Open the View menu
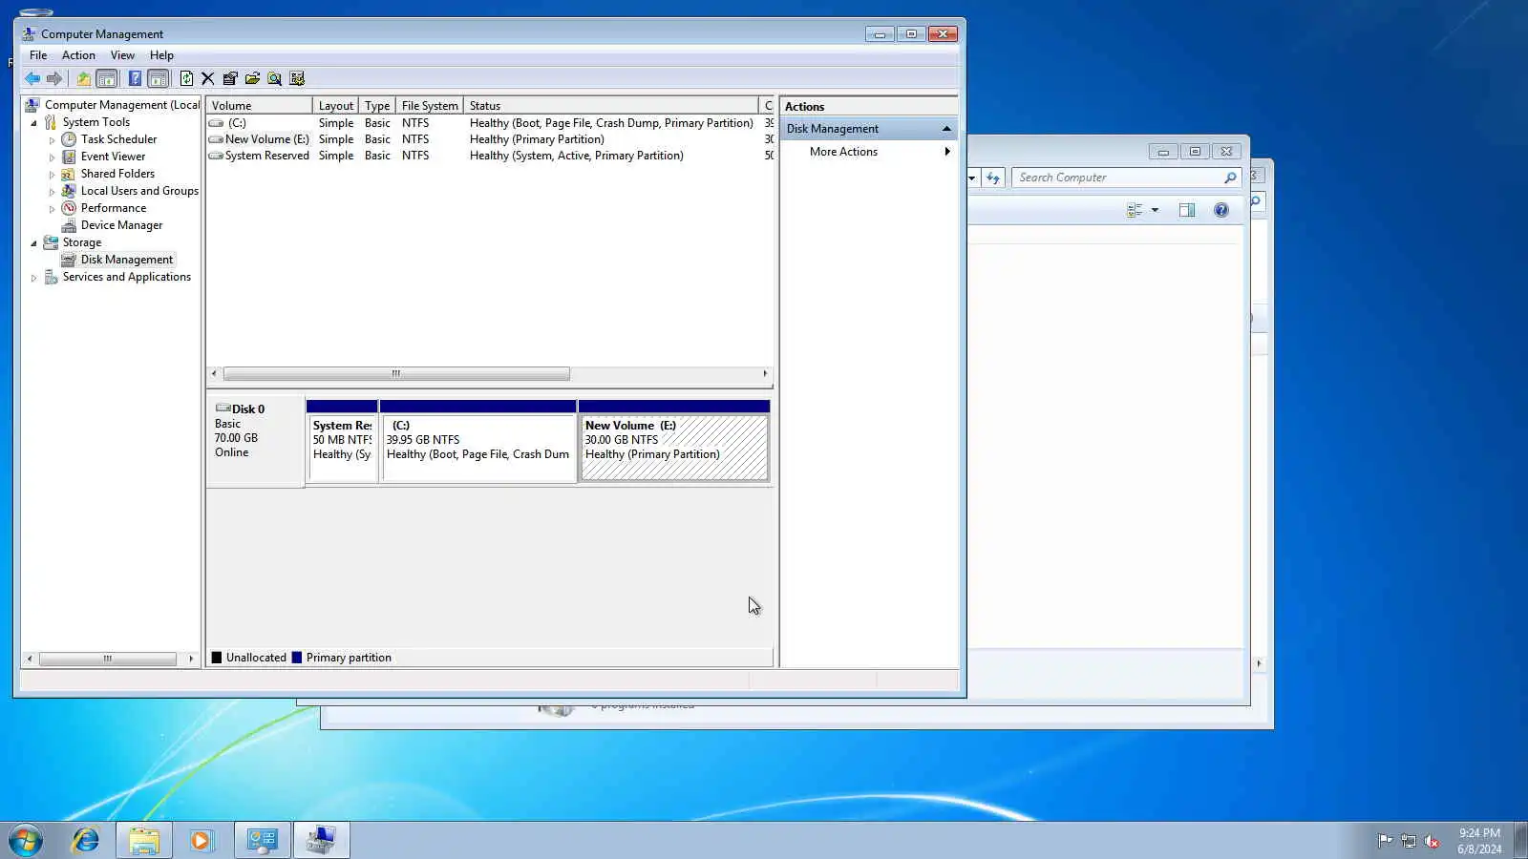This screenshot has height=859, width=1528. (122, 55)
